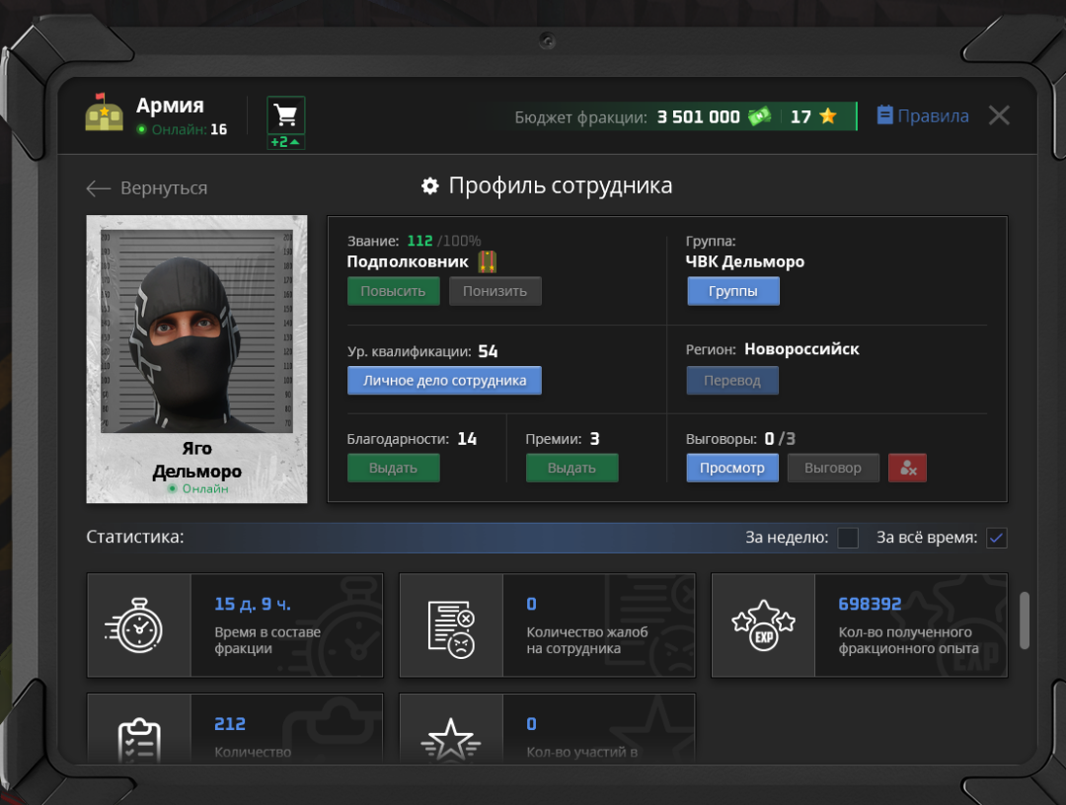This screenshot has width=1066, height=805.
Task: Go back using the Вернуться link
Action: click(147, 188)
